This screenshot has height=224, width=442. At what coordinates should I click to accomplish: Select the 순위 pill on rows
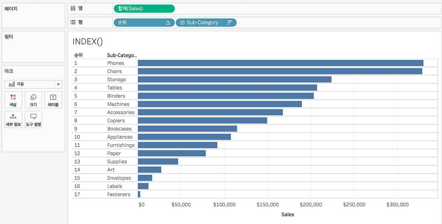coord(144,23)
